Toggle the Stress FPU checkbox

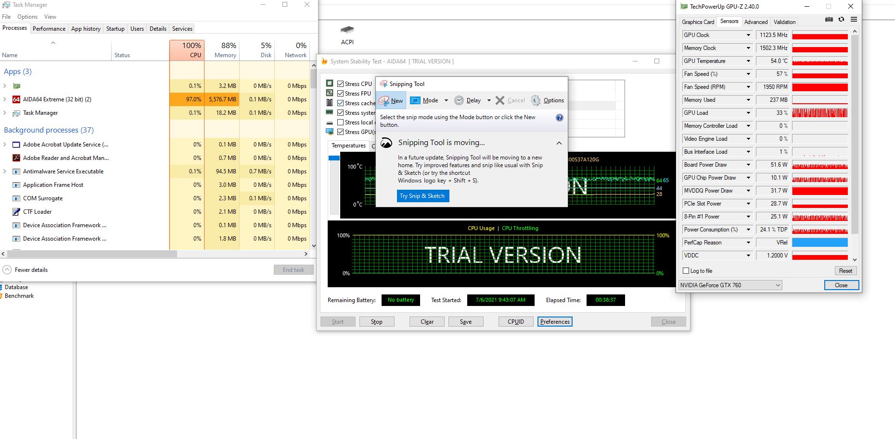pos(341,94)
